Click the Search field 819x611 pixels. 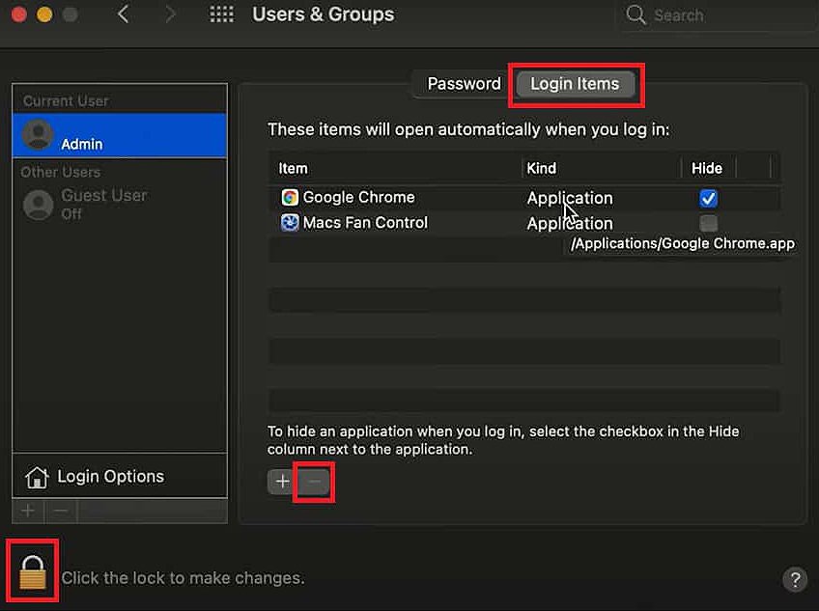pyautogui.click(x=715, y=15)
